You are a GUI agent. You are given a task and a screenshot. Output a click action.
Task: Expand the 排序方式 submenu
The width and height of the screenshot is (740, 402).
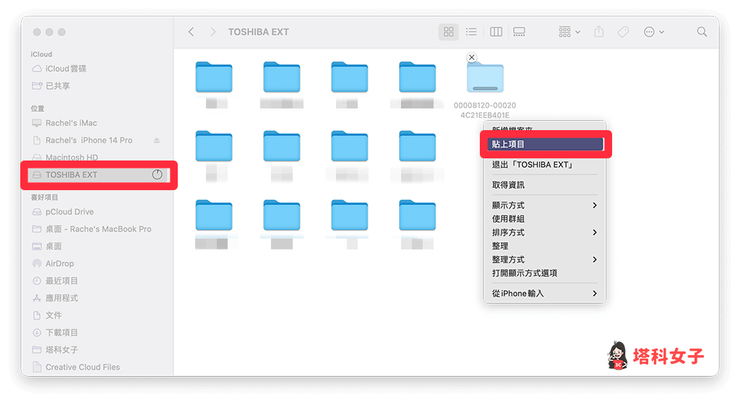coord(544,232)
